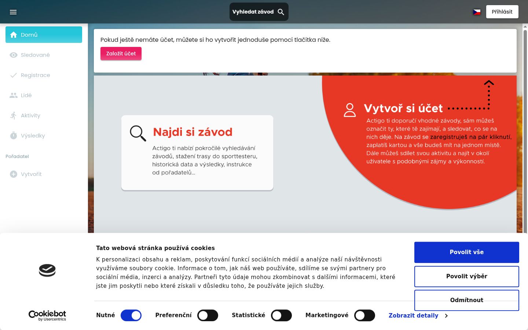Click the Tato webová stránka používá cookies heading
This screenshot has height=330, width=528.
coord(155,248)
